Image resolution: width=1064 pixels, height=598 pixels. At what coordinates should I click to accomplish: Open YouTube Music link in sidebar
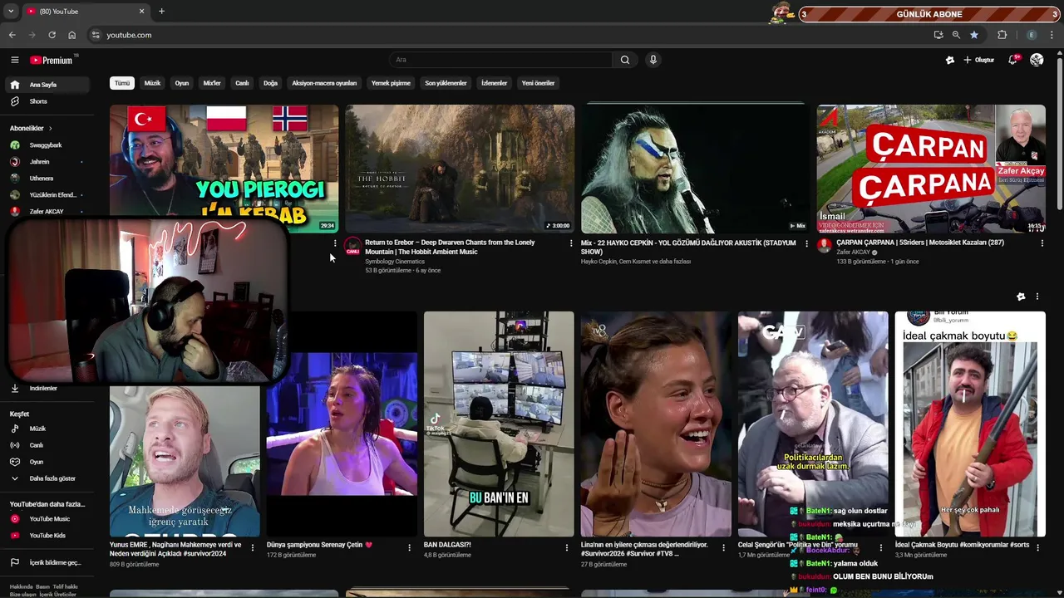48,519
